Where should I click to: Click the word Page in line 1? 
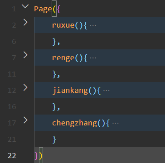43,9
